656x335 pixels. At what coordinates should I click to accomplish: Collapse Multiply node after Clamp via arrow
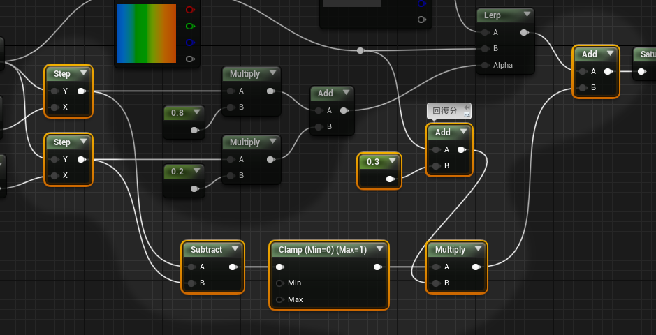point(478,249)
